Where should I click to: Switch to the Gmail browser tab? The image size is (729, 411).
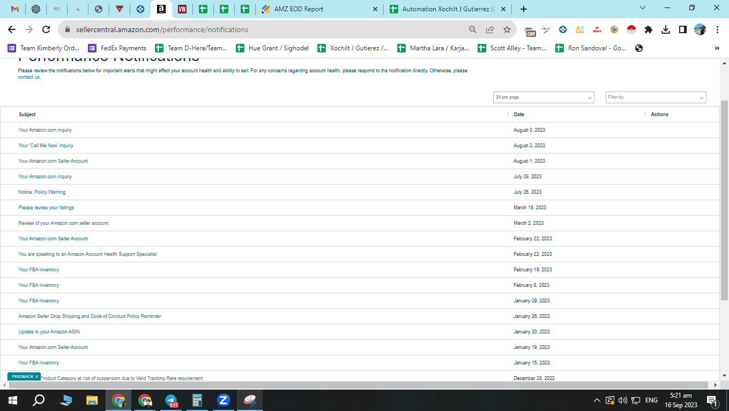coord(15,9)
